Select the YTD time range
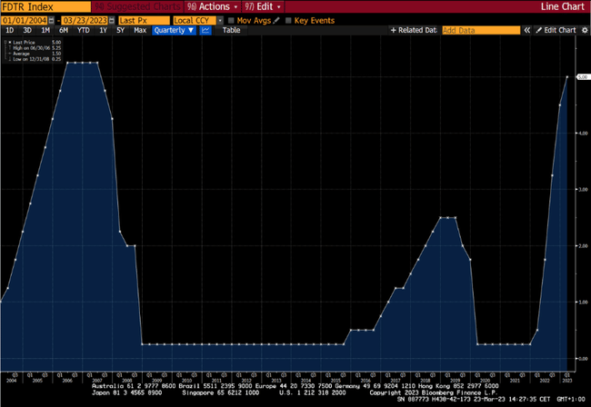Screen dimensions: 591x407 pos(83,30)
